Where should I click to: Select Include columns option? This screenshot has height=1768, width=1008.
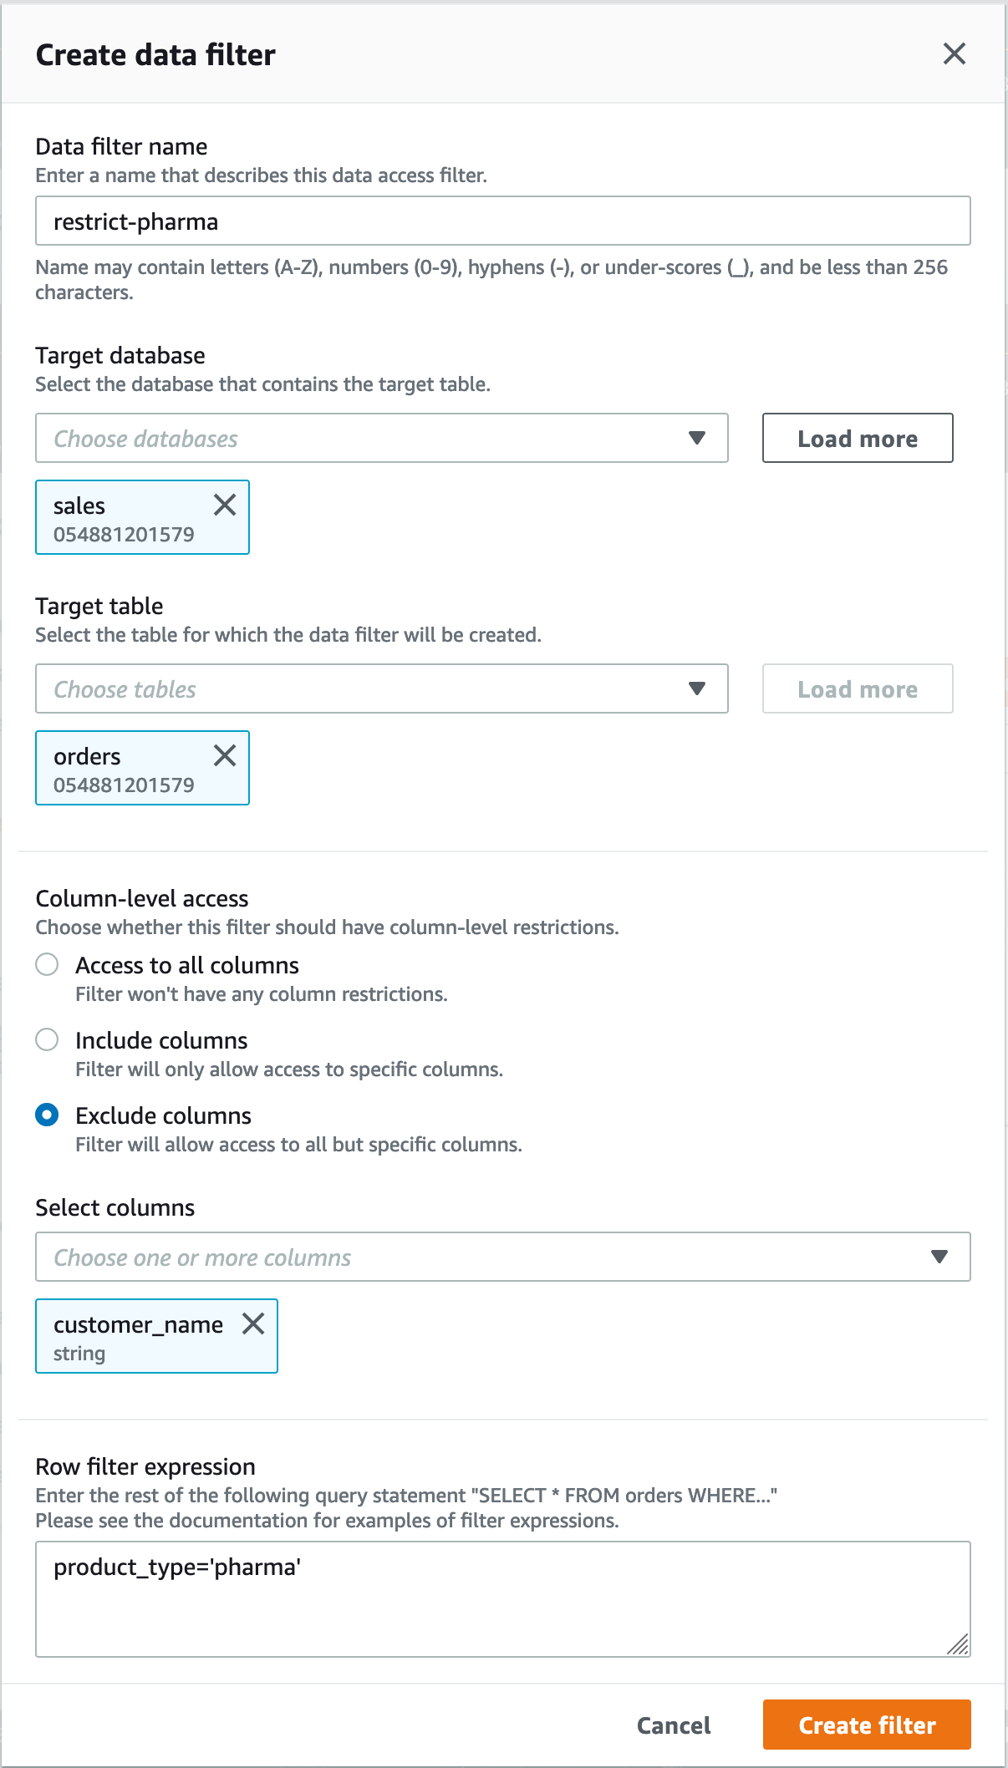point(46,1040)
